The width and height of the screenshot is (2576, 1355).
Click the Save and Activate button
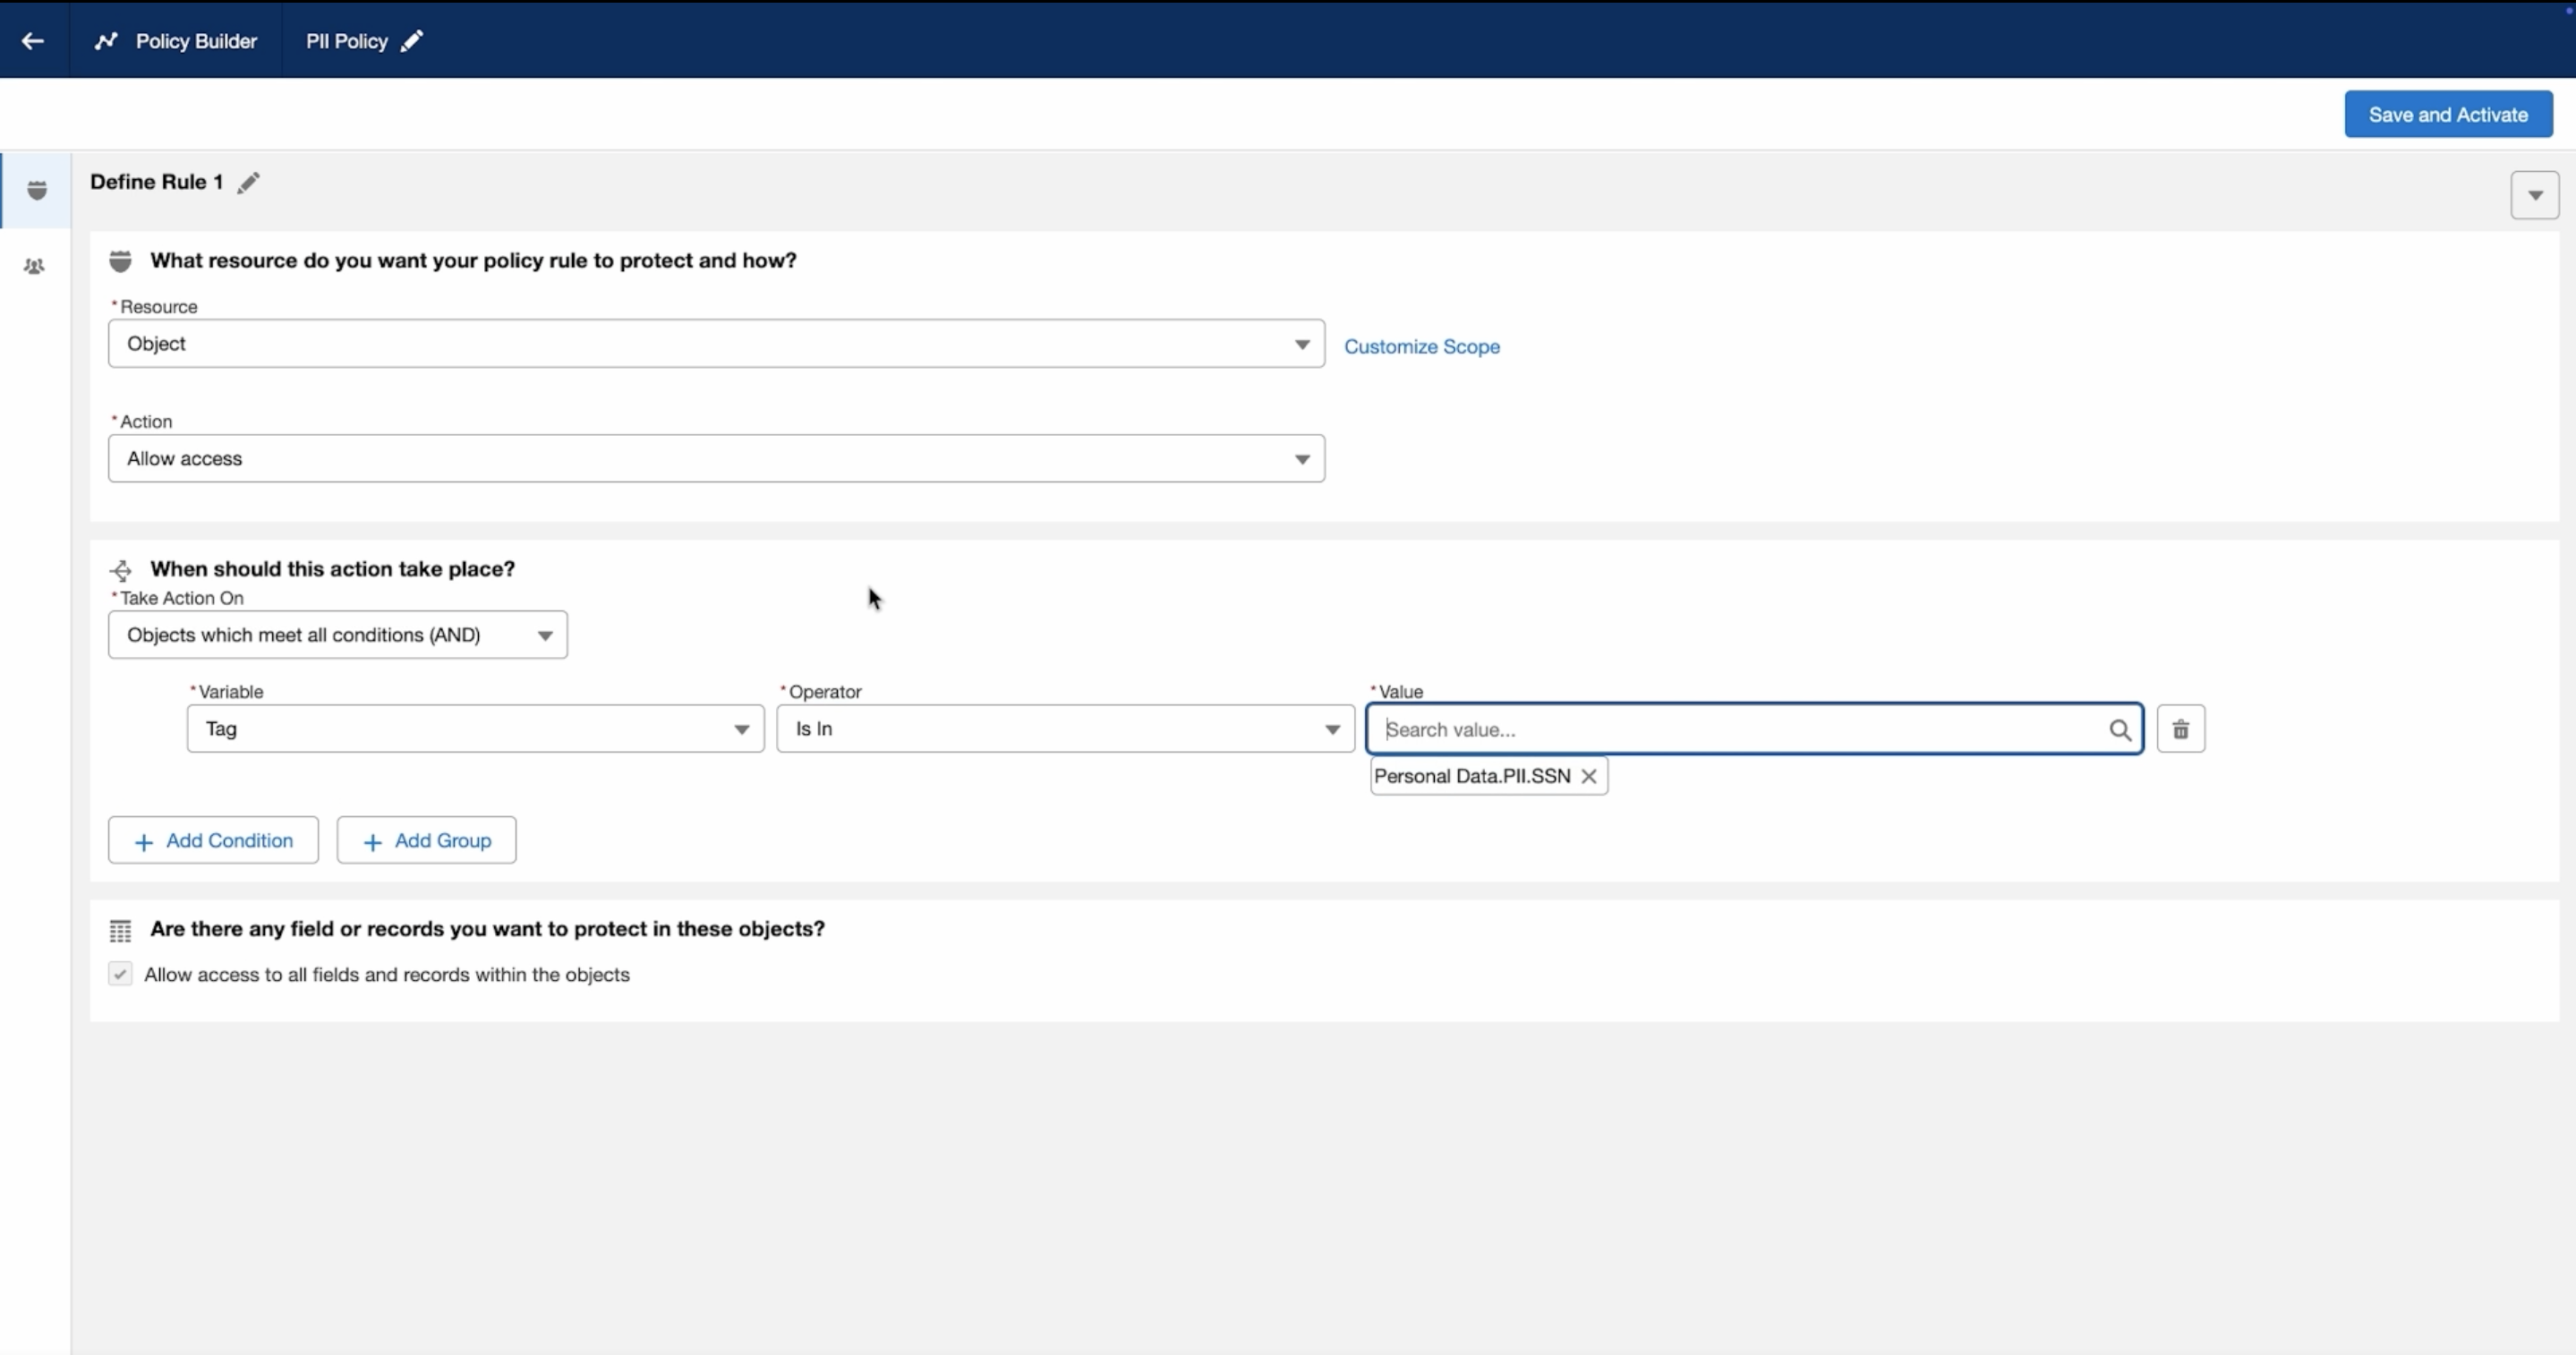coord(2447,115)
